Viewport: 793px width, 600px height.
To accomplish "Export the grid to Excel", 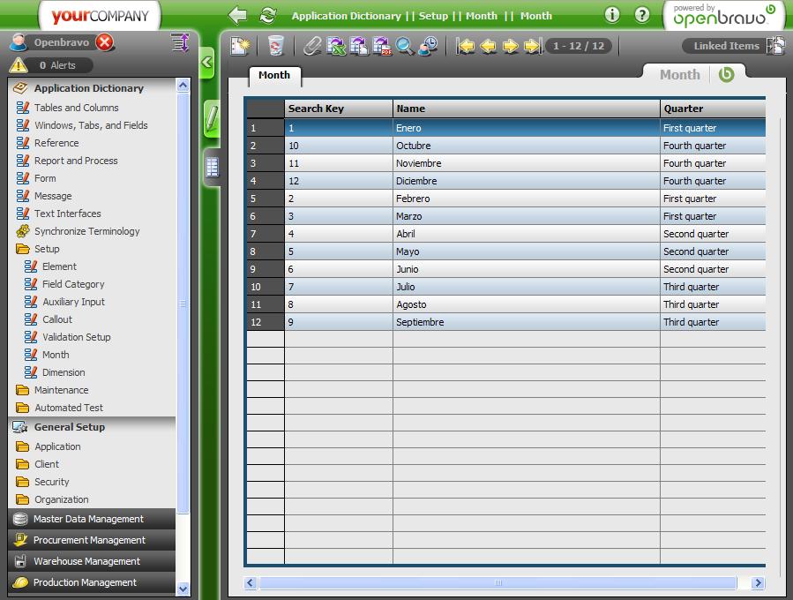I will pyautogui.click(x=336, y=46).
